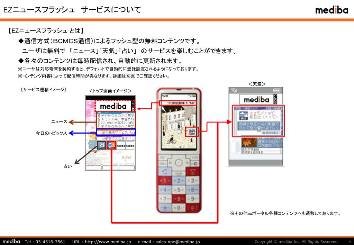The width and height of the screenshot is (354, 245).
Task: Click keypad key 4 on the phone
Action: (x=165, y=190)
